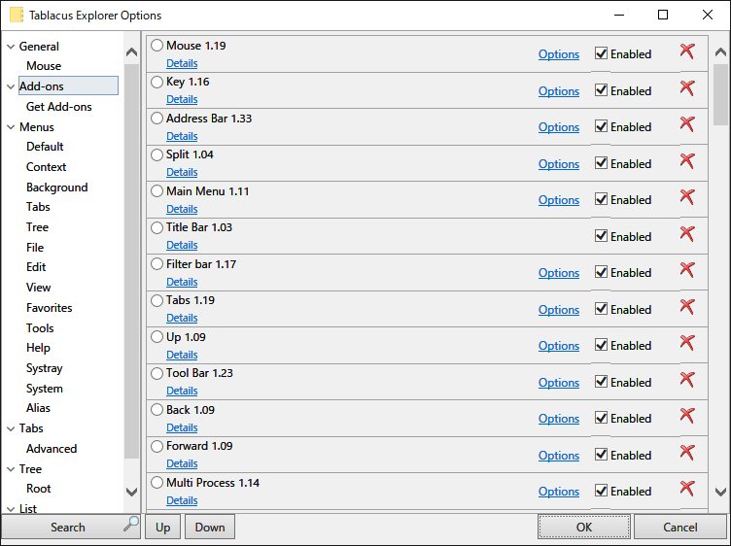Open Get Add-ons in the sidebar
The height and width of the screenshot is (546, 731).
tap(58, 107)
